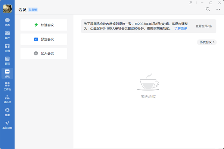Viewport: 224px width, 149px height.
Task: Click 预定会议 to schedule a meeting
Action: point(44,39)
